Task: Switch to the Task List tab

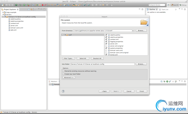Action: click(164, 9)
